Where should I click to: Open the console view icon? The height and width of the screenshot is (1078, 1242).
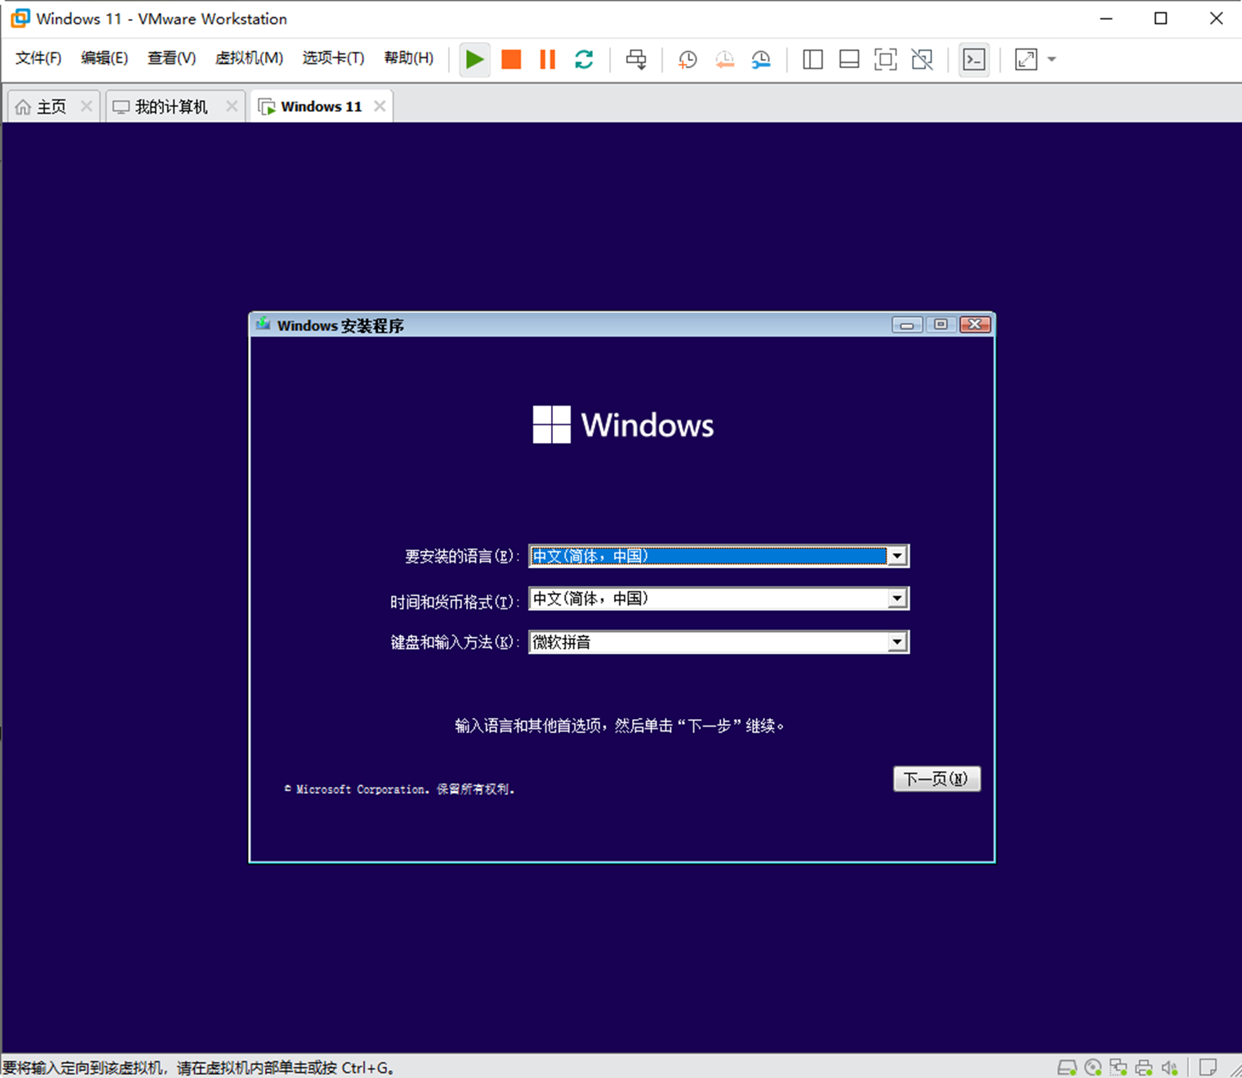[974, 60]
